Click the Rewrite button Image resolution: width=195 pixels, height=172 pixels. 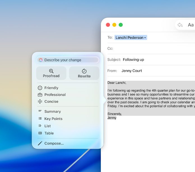tap(84, 73)
